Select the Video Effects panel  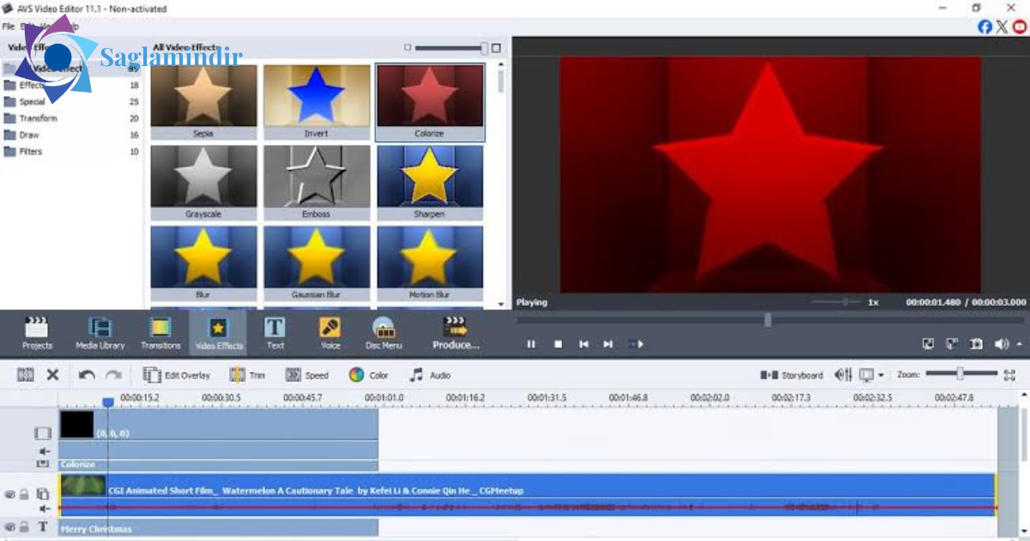tap(219, 334)
